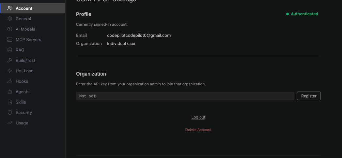The height and width of the screenshot is (158, 342).
Task: Focus the organization API key field
Action: [185, 96]
